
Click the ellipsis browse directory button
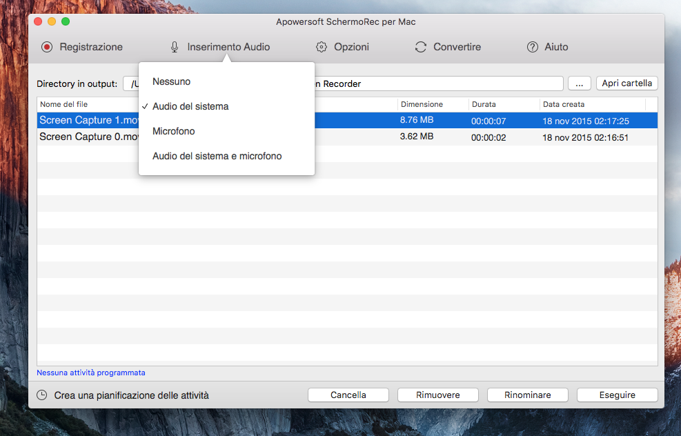(x=580, y=83)
